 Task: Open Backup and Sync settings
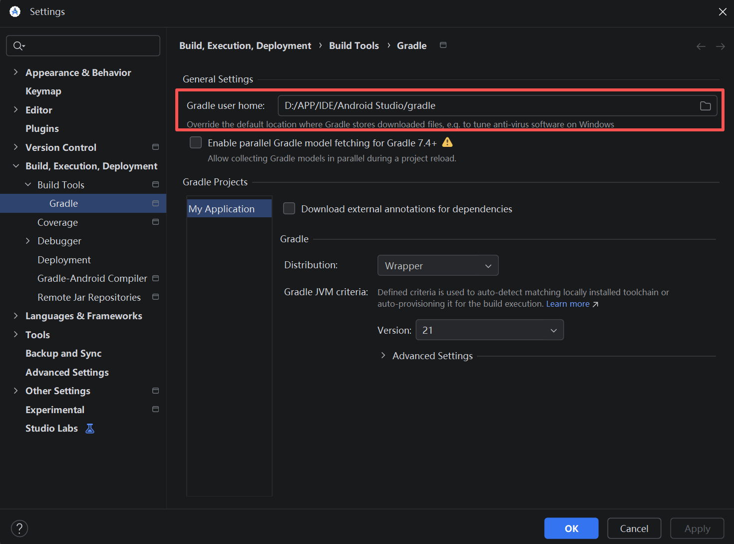(63, 353)
